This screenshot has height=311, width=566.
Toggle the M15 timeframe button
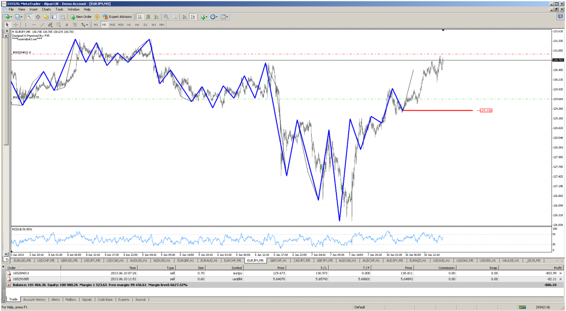click(x=112, y=25)
